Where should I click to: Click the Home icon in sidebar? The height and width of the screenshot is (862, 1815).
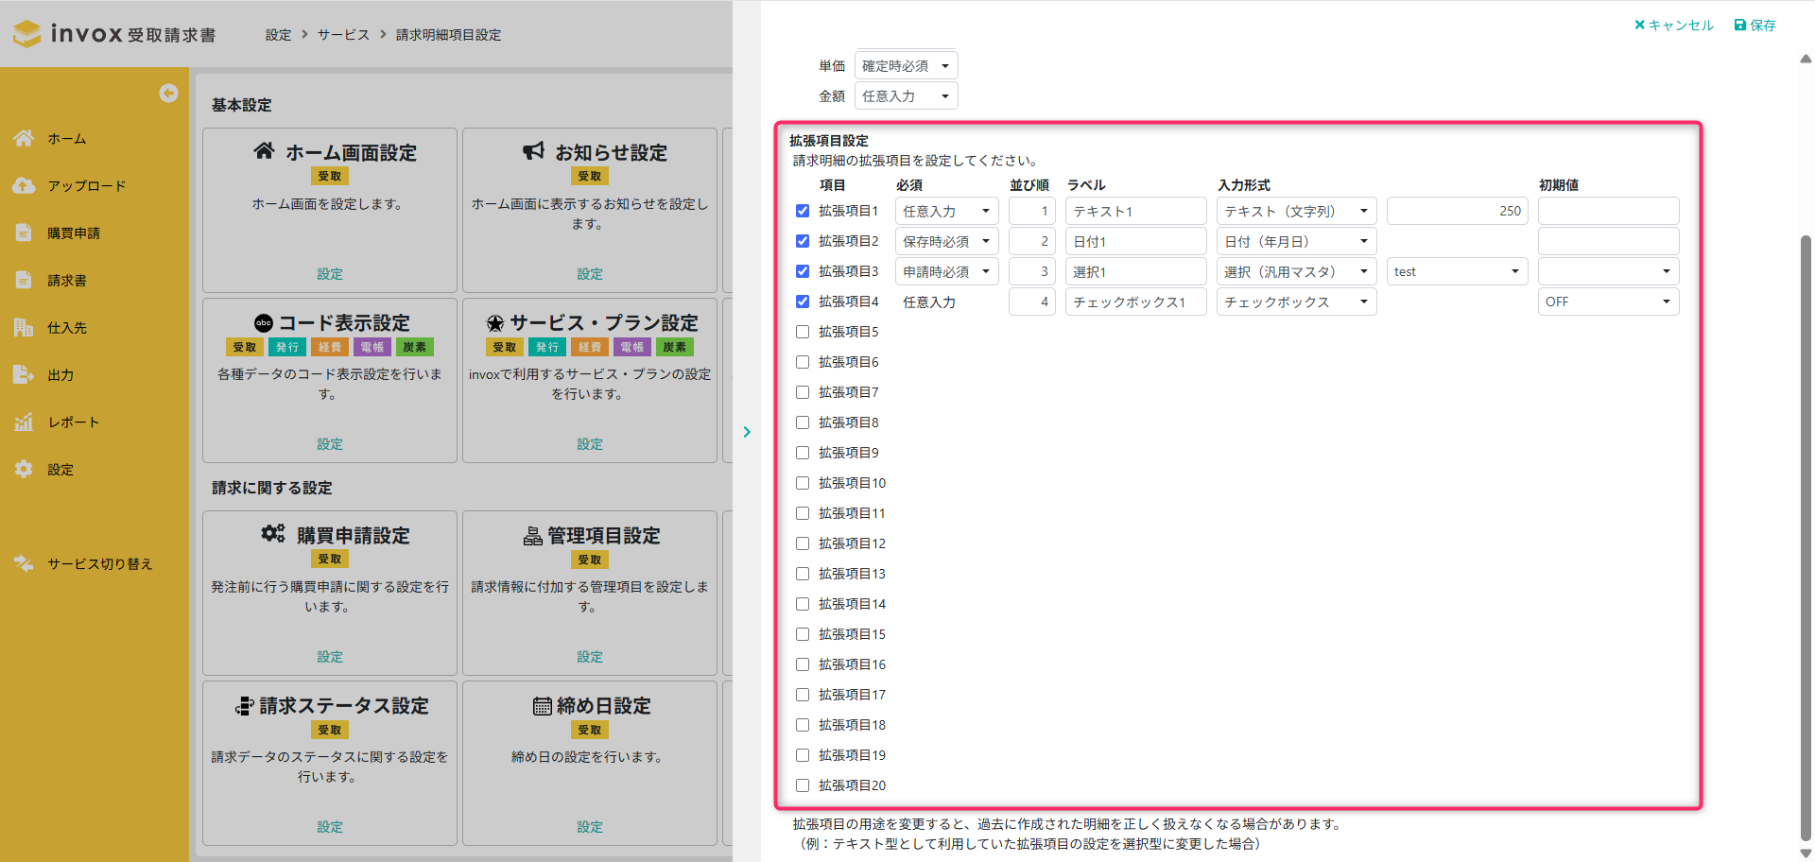tap(24, 138)
